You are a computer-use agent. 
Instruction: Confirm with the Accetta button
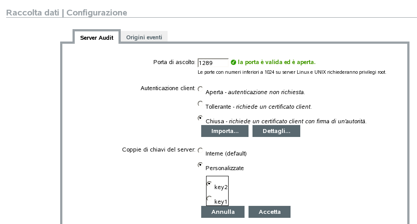pos(270,212)
